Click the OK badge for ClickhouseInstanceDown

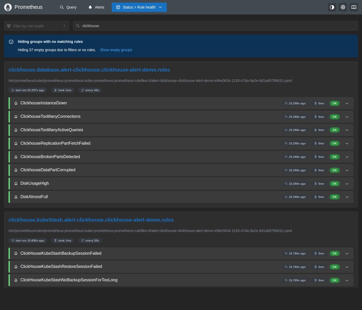[335, 103]
